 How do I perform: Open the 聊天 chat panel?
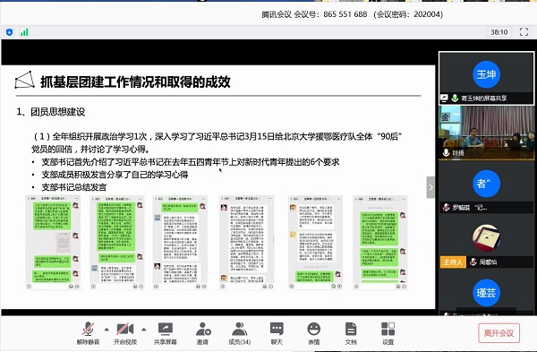(x=277, y=333)
